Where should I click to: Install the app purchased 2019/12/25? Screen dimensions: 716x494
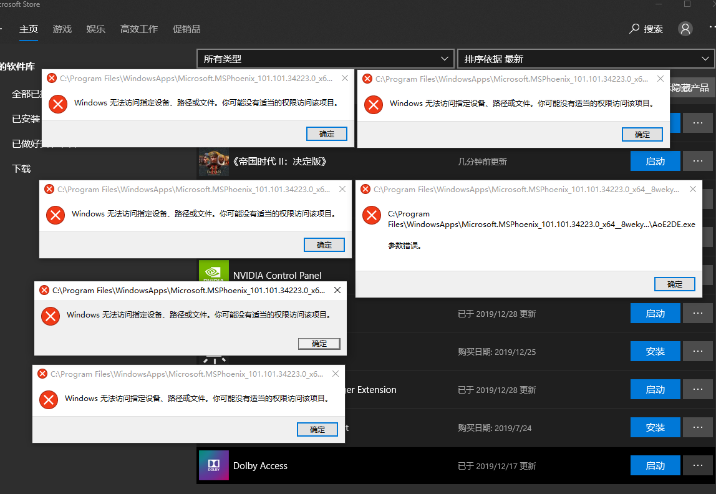[x=656, y=351]
